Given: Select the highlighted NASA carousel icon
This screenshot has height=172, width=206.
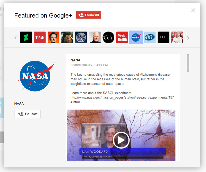Looking at the screenshot, I should (136, 37).
